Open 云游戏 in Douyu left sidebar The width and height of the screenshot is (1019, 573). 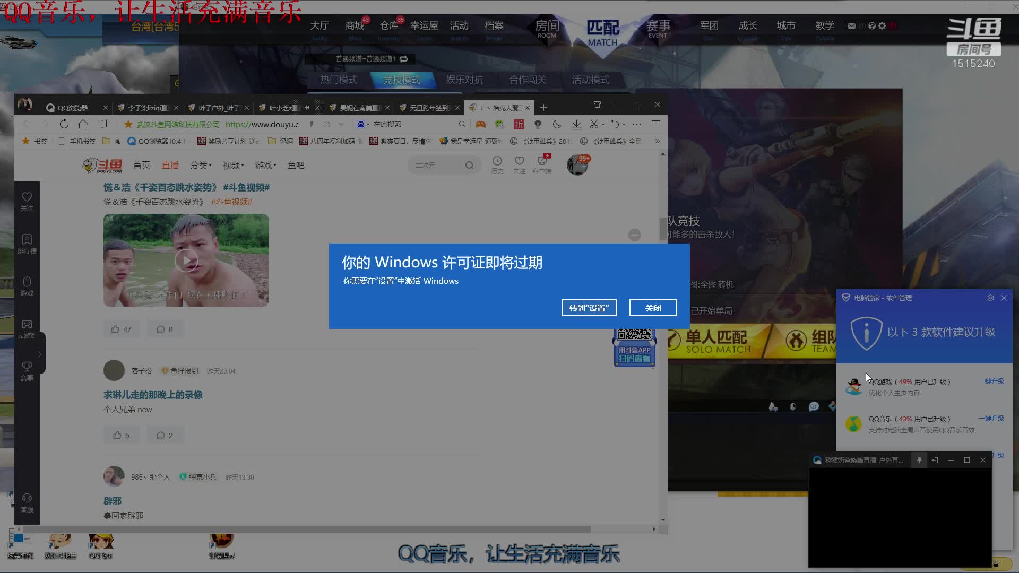[27, 329]
